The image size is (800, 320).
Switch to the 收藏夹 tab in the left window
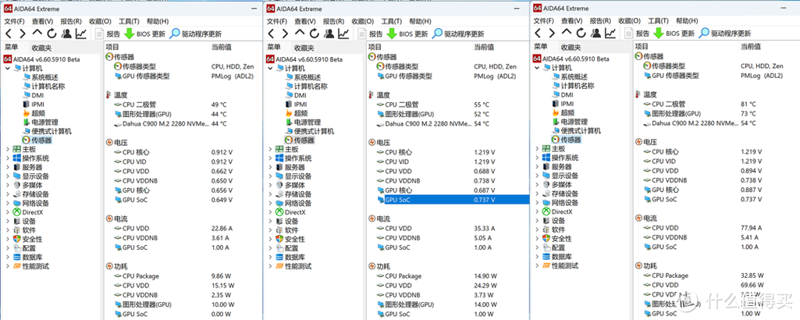pyautogui.click(x=41, y=47)
